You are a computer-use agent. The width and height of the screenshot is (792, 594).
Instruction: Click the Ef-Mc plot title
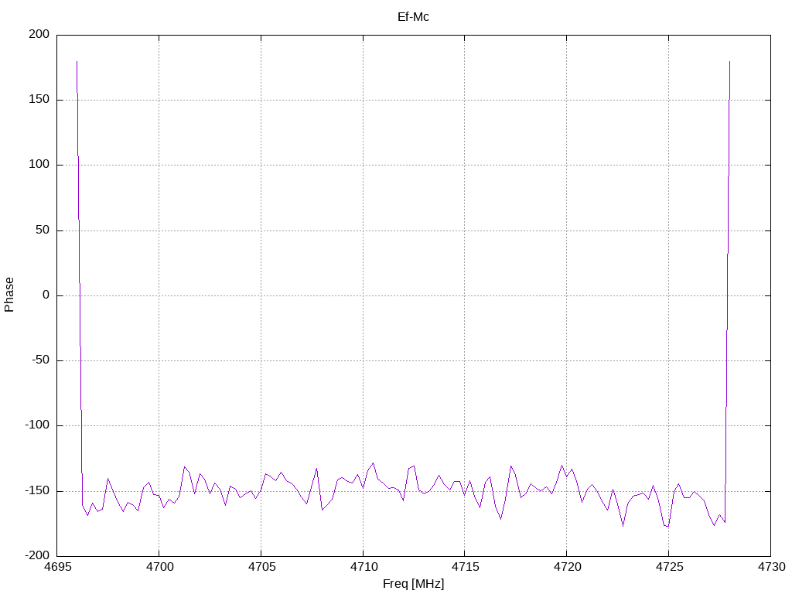click(x=413, y=17)
